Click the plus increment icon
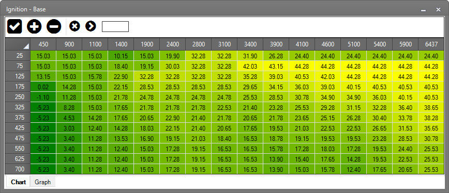 (x=34, y=26)
